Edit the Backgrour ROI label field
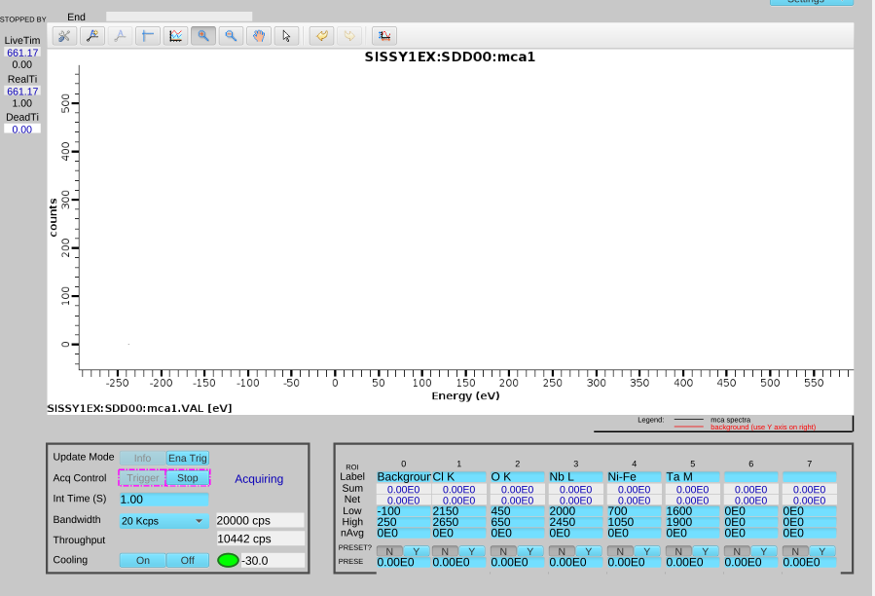The image size is (875, 596). pyautogui.click(x=404, y=477)
